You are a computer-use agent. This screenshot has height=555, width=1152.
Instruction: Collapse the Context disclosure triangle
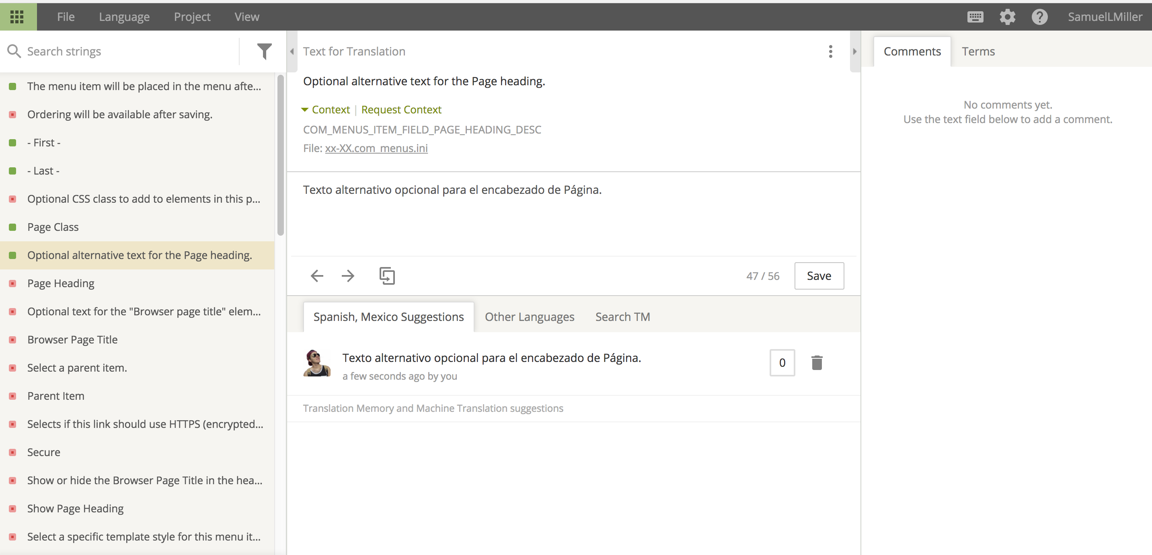point(305,109)
